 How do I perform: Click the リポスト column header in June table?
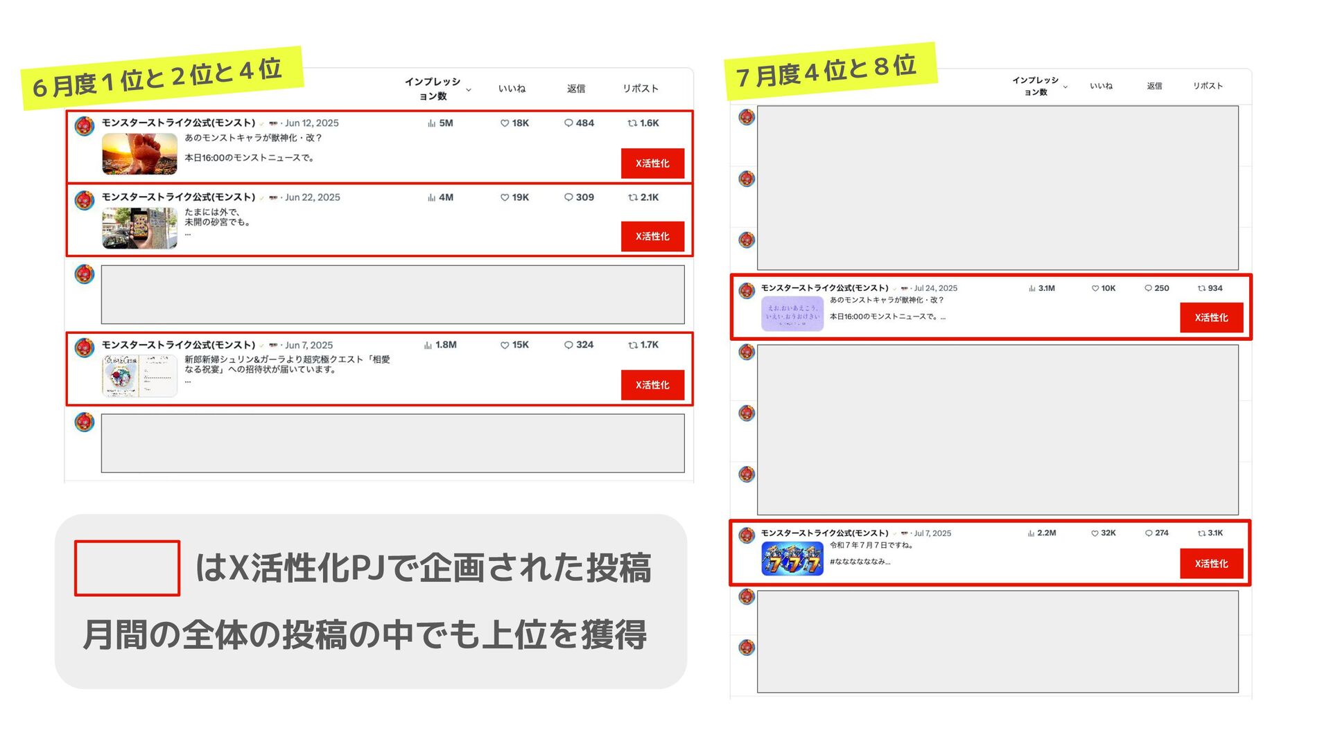click(x=641, y=89)
